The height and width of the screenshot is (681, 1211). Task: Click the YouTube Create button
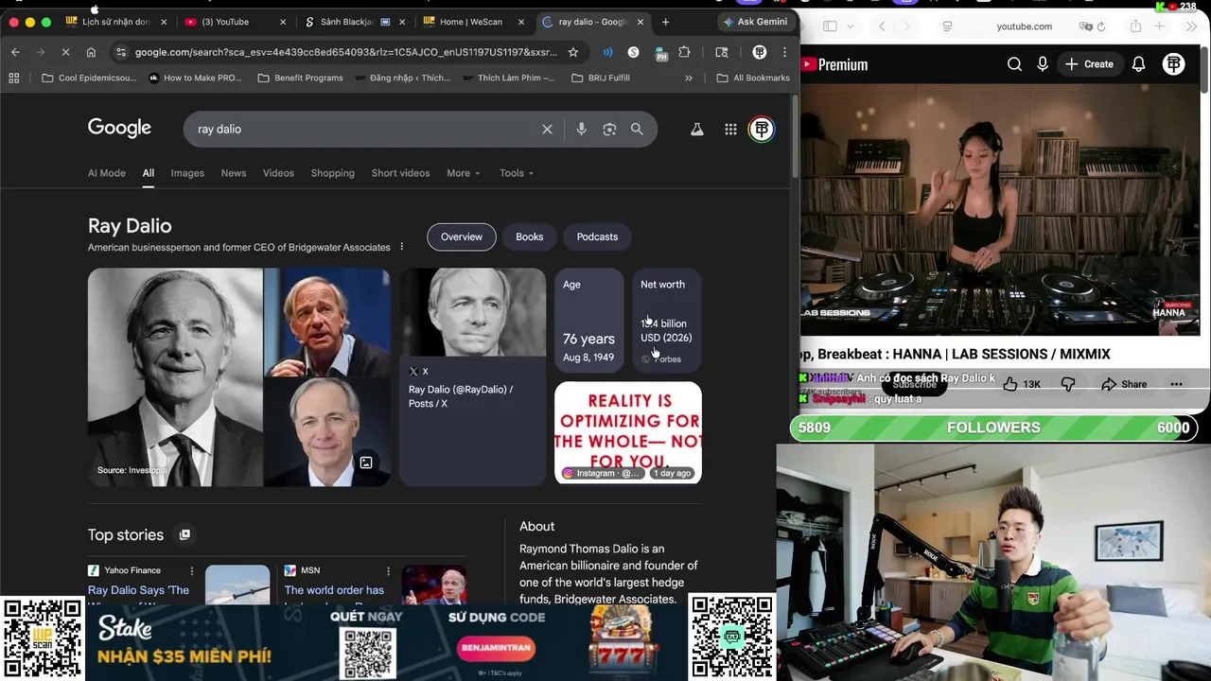pos(1088,64)
